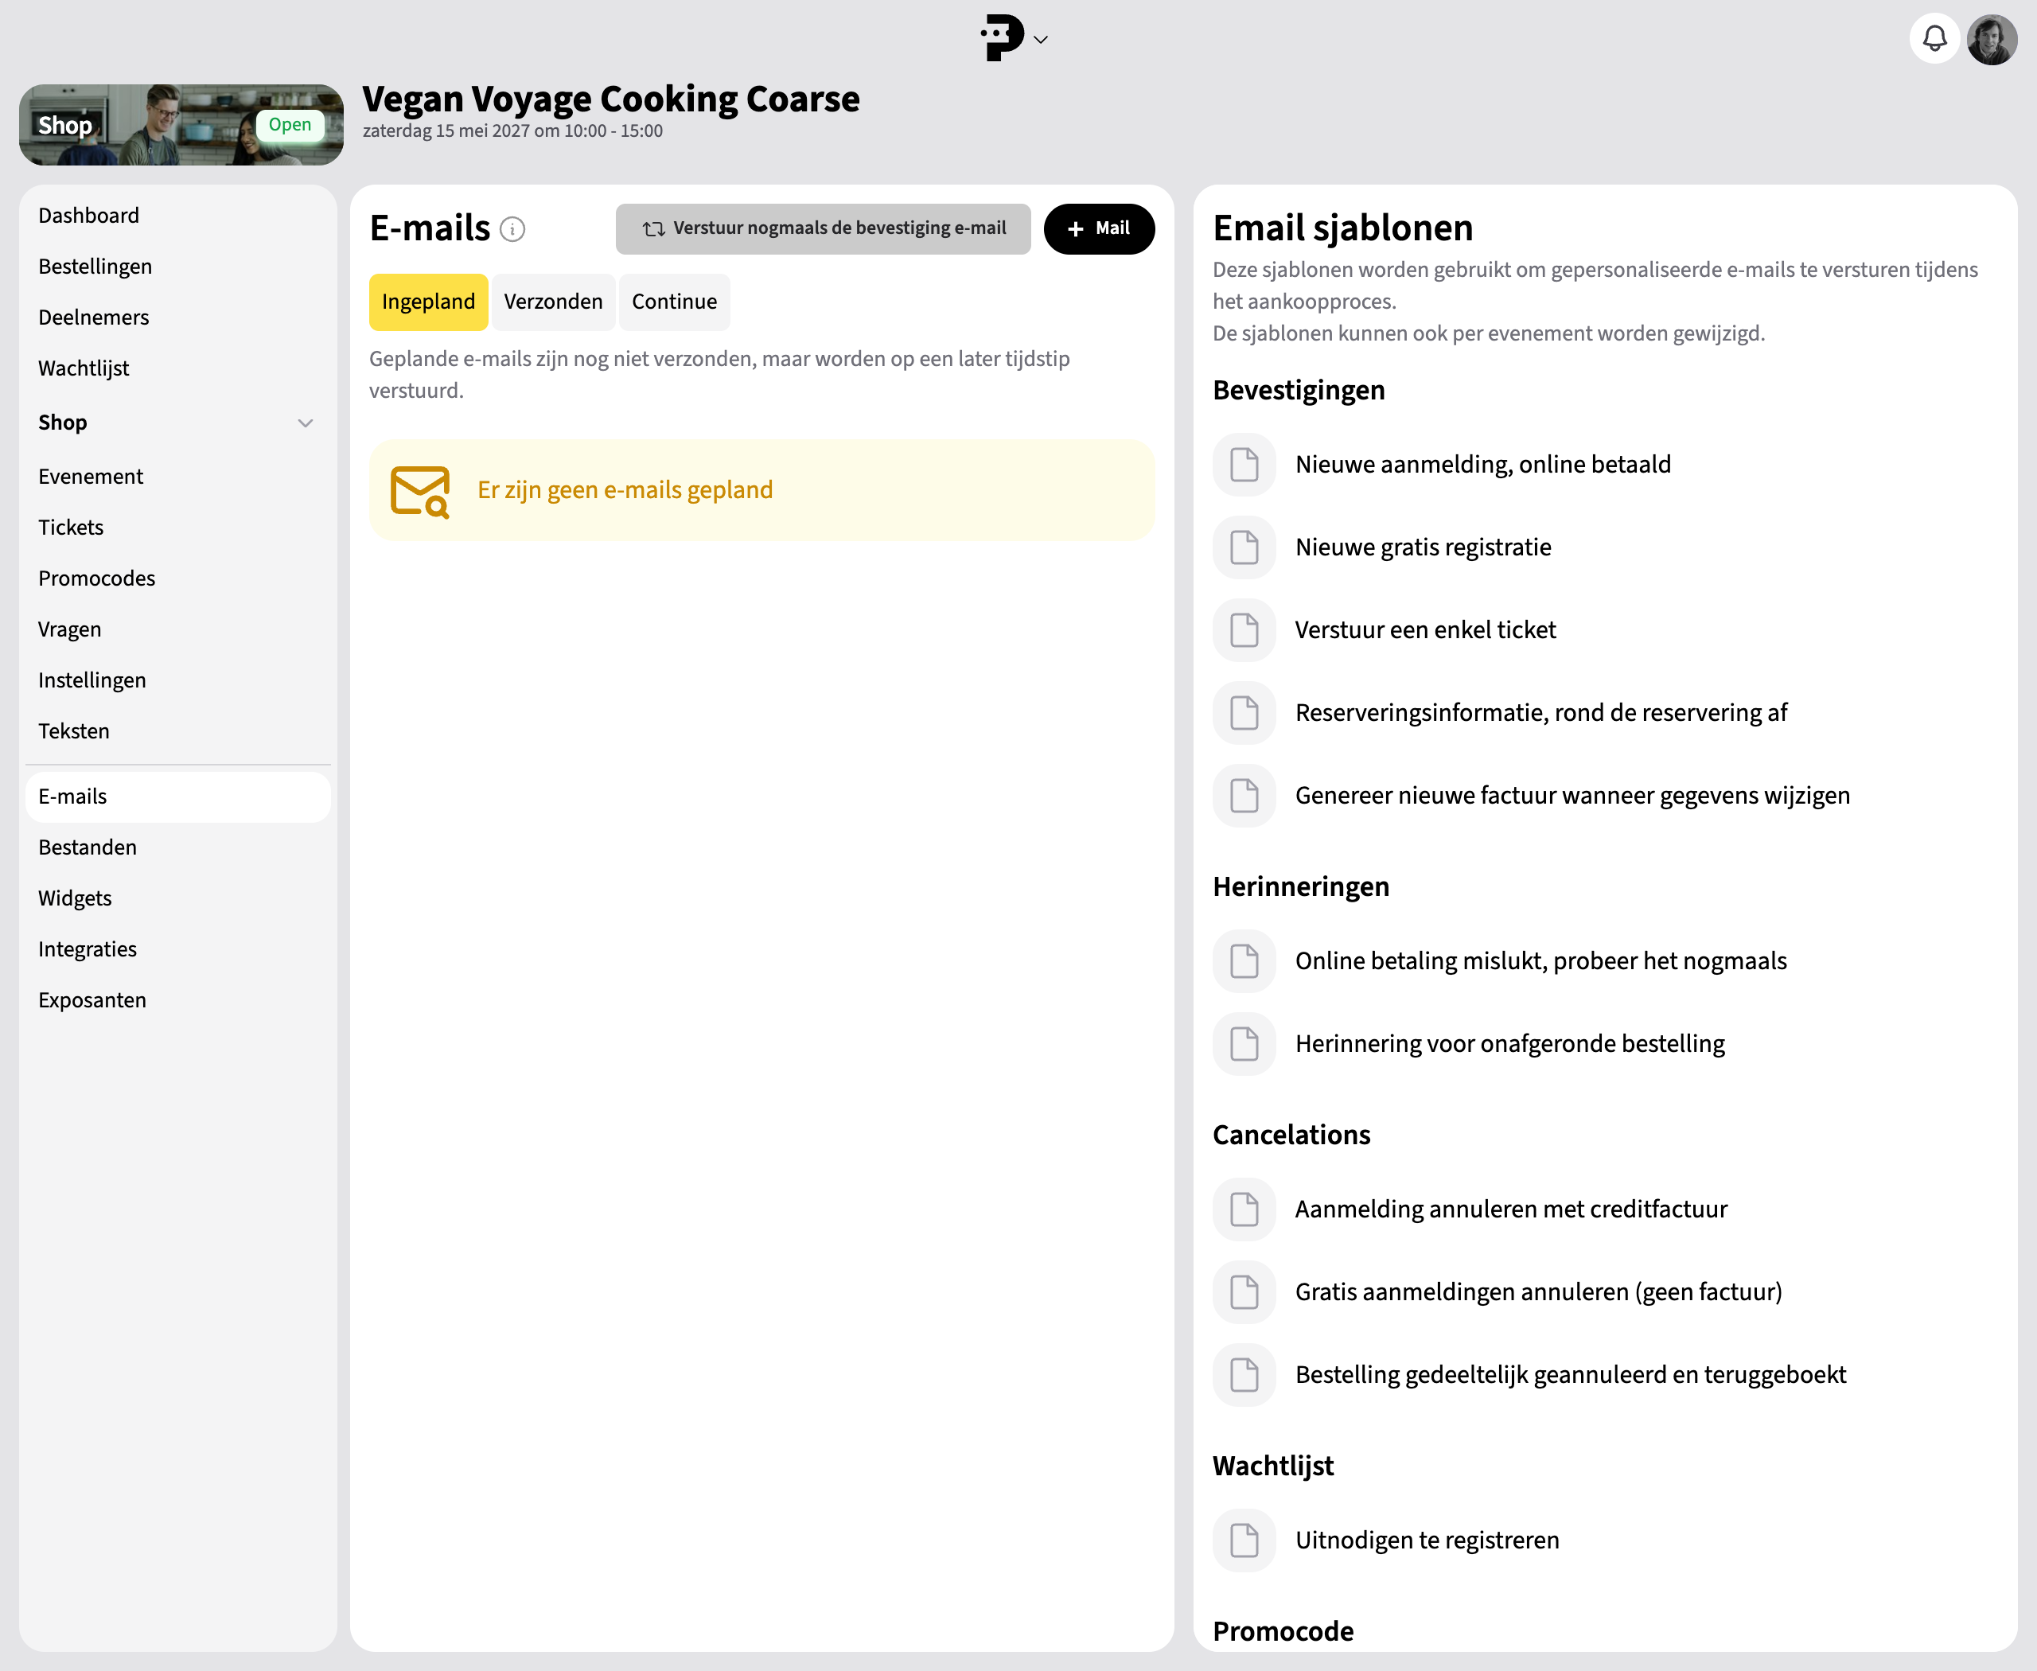2037x1671 pixels.
Task: Go to Deelnemers in the sidebar
Action: pos(178,317)
